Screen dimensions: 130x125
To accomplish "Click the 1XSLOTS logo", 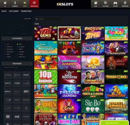I will pos(65,4).
